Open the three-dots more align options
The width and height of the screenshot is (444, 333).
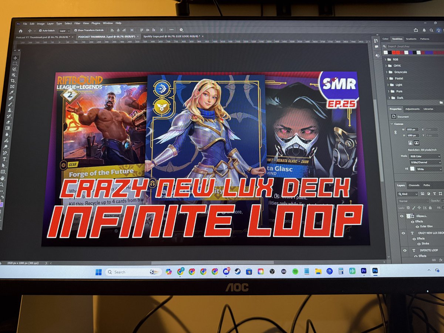pyautogui.click(x=171, y=30)
